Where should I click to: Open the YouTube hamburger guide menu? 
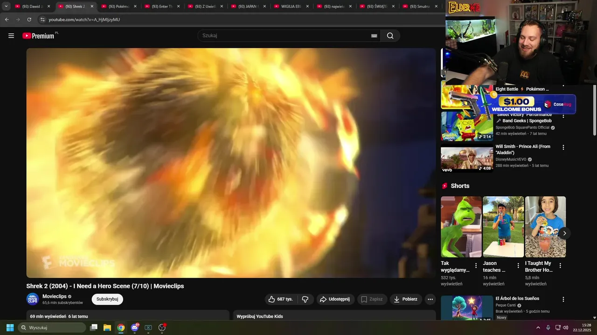(x=11, y=36)
